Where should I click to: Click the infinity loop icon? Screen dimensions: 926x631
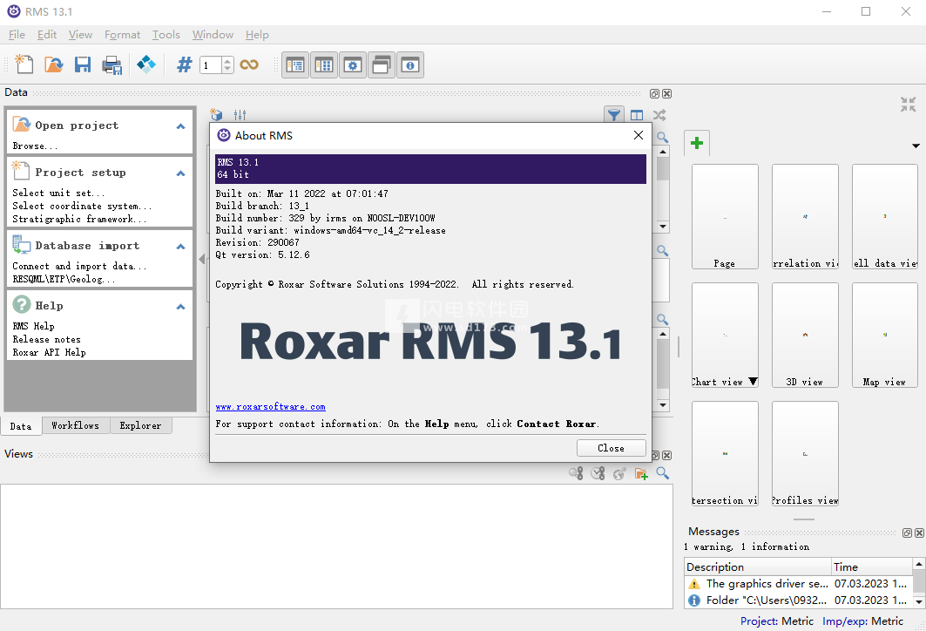[249, 64]
